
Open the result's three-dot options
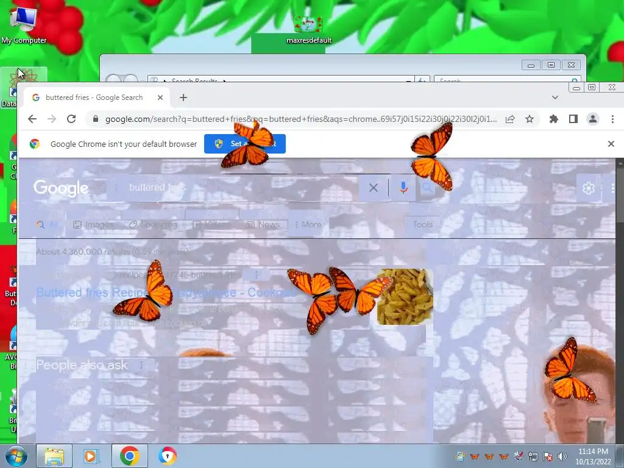257,275
